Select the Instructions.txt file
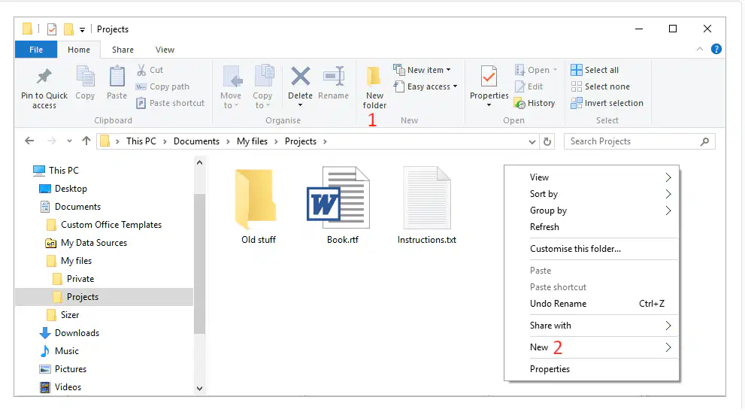 pyautogui.click(x=427, y=205)
